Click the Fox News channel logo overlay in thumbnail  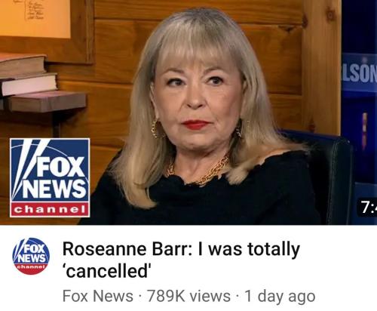tap(50, 177)
